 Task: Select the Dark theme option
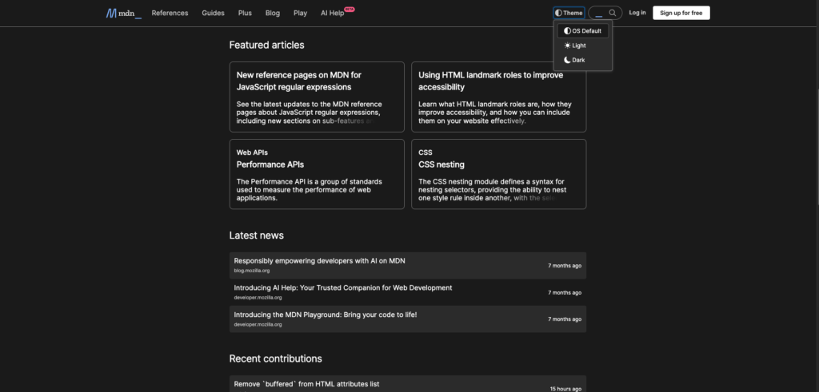tap(575, 60)
